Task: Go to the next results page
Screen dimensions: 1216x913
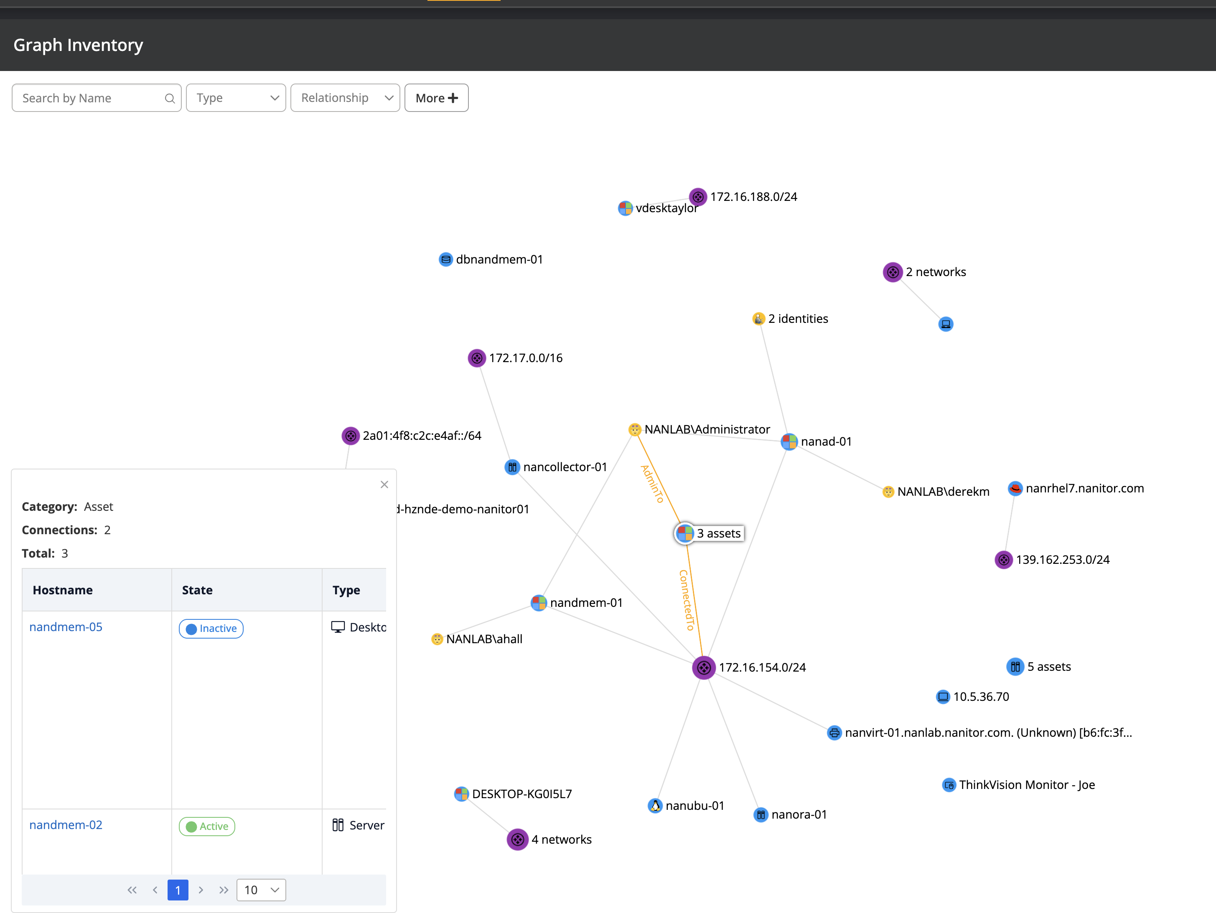Action: [x=201, y=889]
